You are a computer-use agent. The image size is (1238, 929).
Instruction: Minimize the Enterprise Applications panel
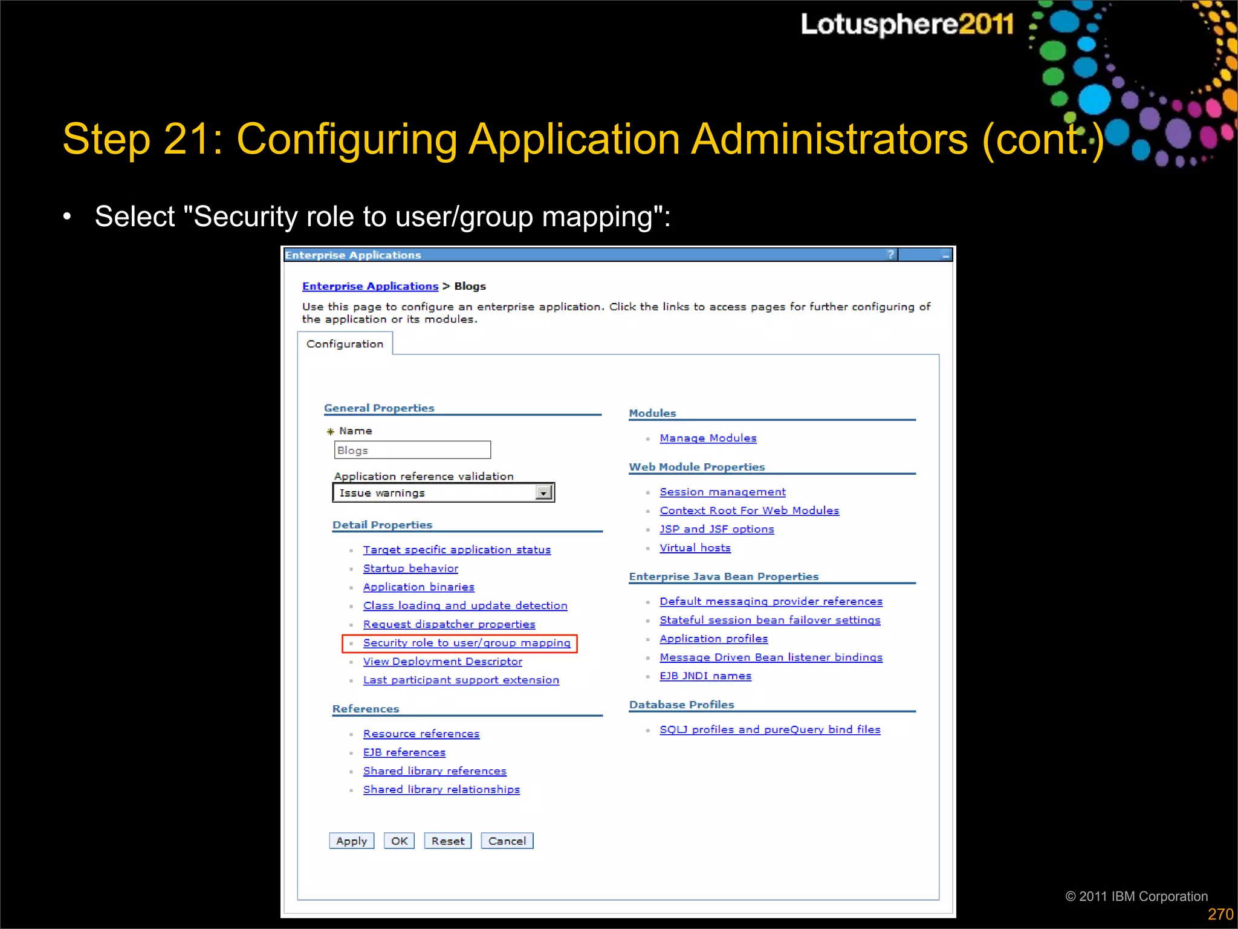click(x=945, y=255)
